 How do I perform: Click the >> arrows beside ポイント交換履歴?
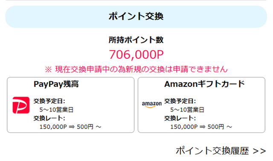click(x=259, y=151)
